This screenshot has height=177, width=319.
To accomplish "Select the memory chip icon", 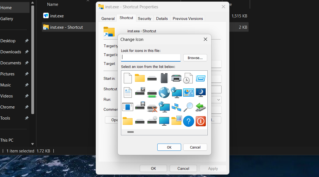I will pos(164,78).
